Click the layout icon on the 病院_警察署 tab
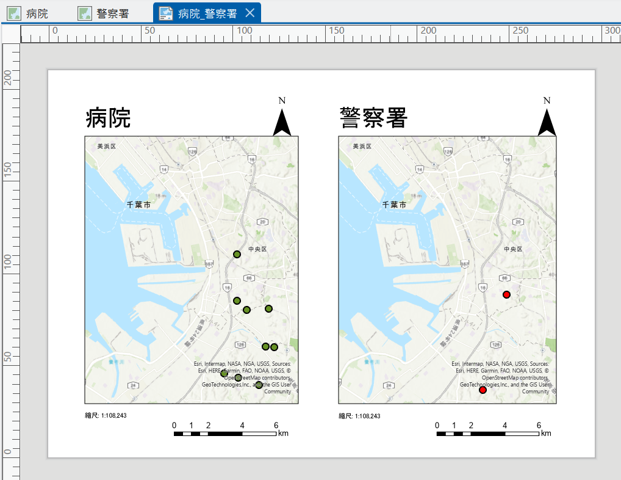 tap(165, 13)
